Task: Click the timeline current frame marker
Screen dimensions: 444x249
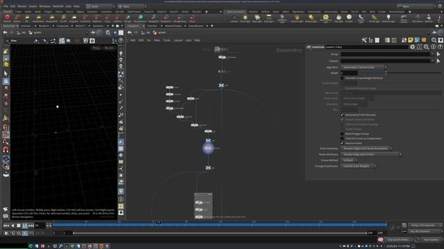Action: click(x=159, y=223)
